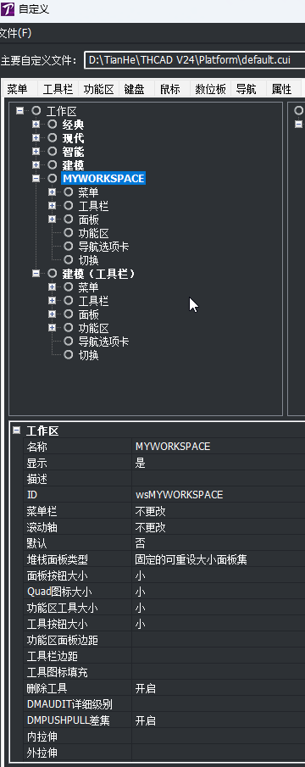Click the 删除工具 value 开启
The width and height of the screenshot is (305, 767).
click(x=145, y=689)
